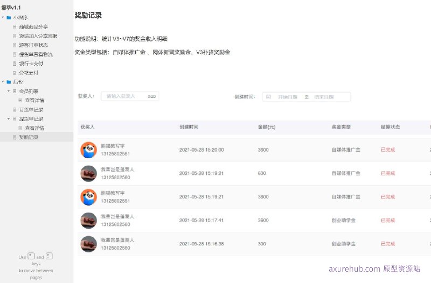Click 创业助学金 in 15:17:41 row
The width and height of the screenshot is (431, 283).
[x=344, y=221]
